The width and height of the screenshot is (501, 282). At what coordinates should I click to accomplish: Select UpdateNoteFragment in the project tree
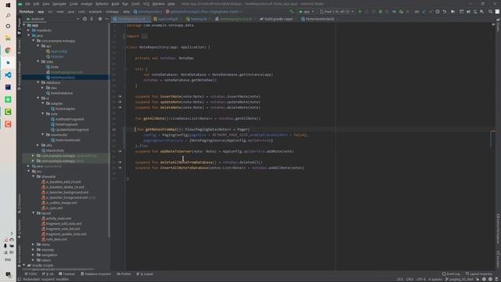pyautogui.click(x=72, y=129)
